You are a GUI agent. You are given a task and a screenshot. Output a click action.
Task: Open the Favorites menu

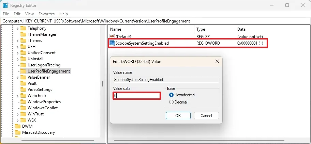(46, 14)
